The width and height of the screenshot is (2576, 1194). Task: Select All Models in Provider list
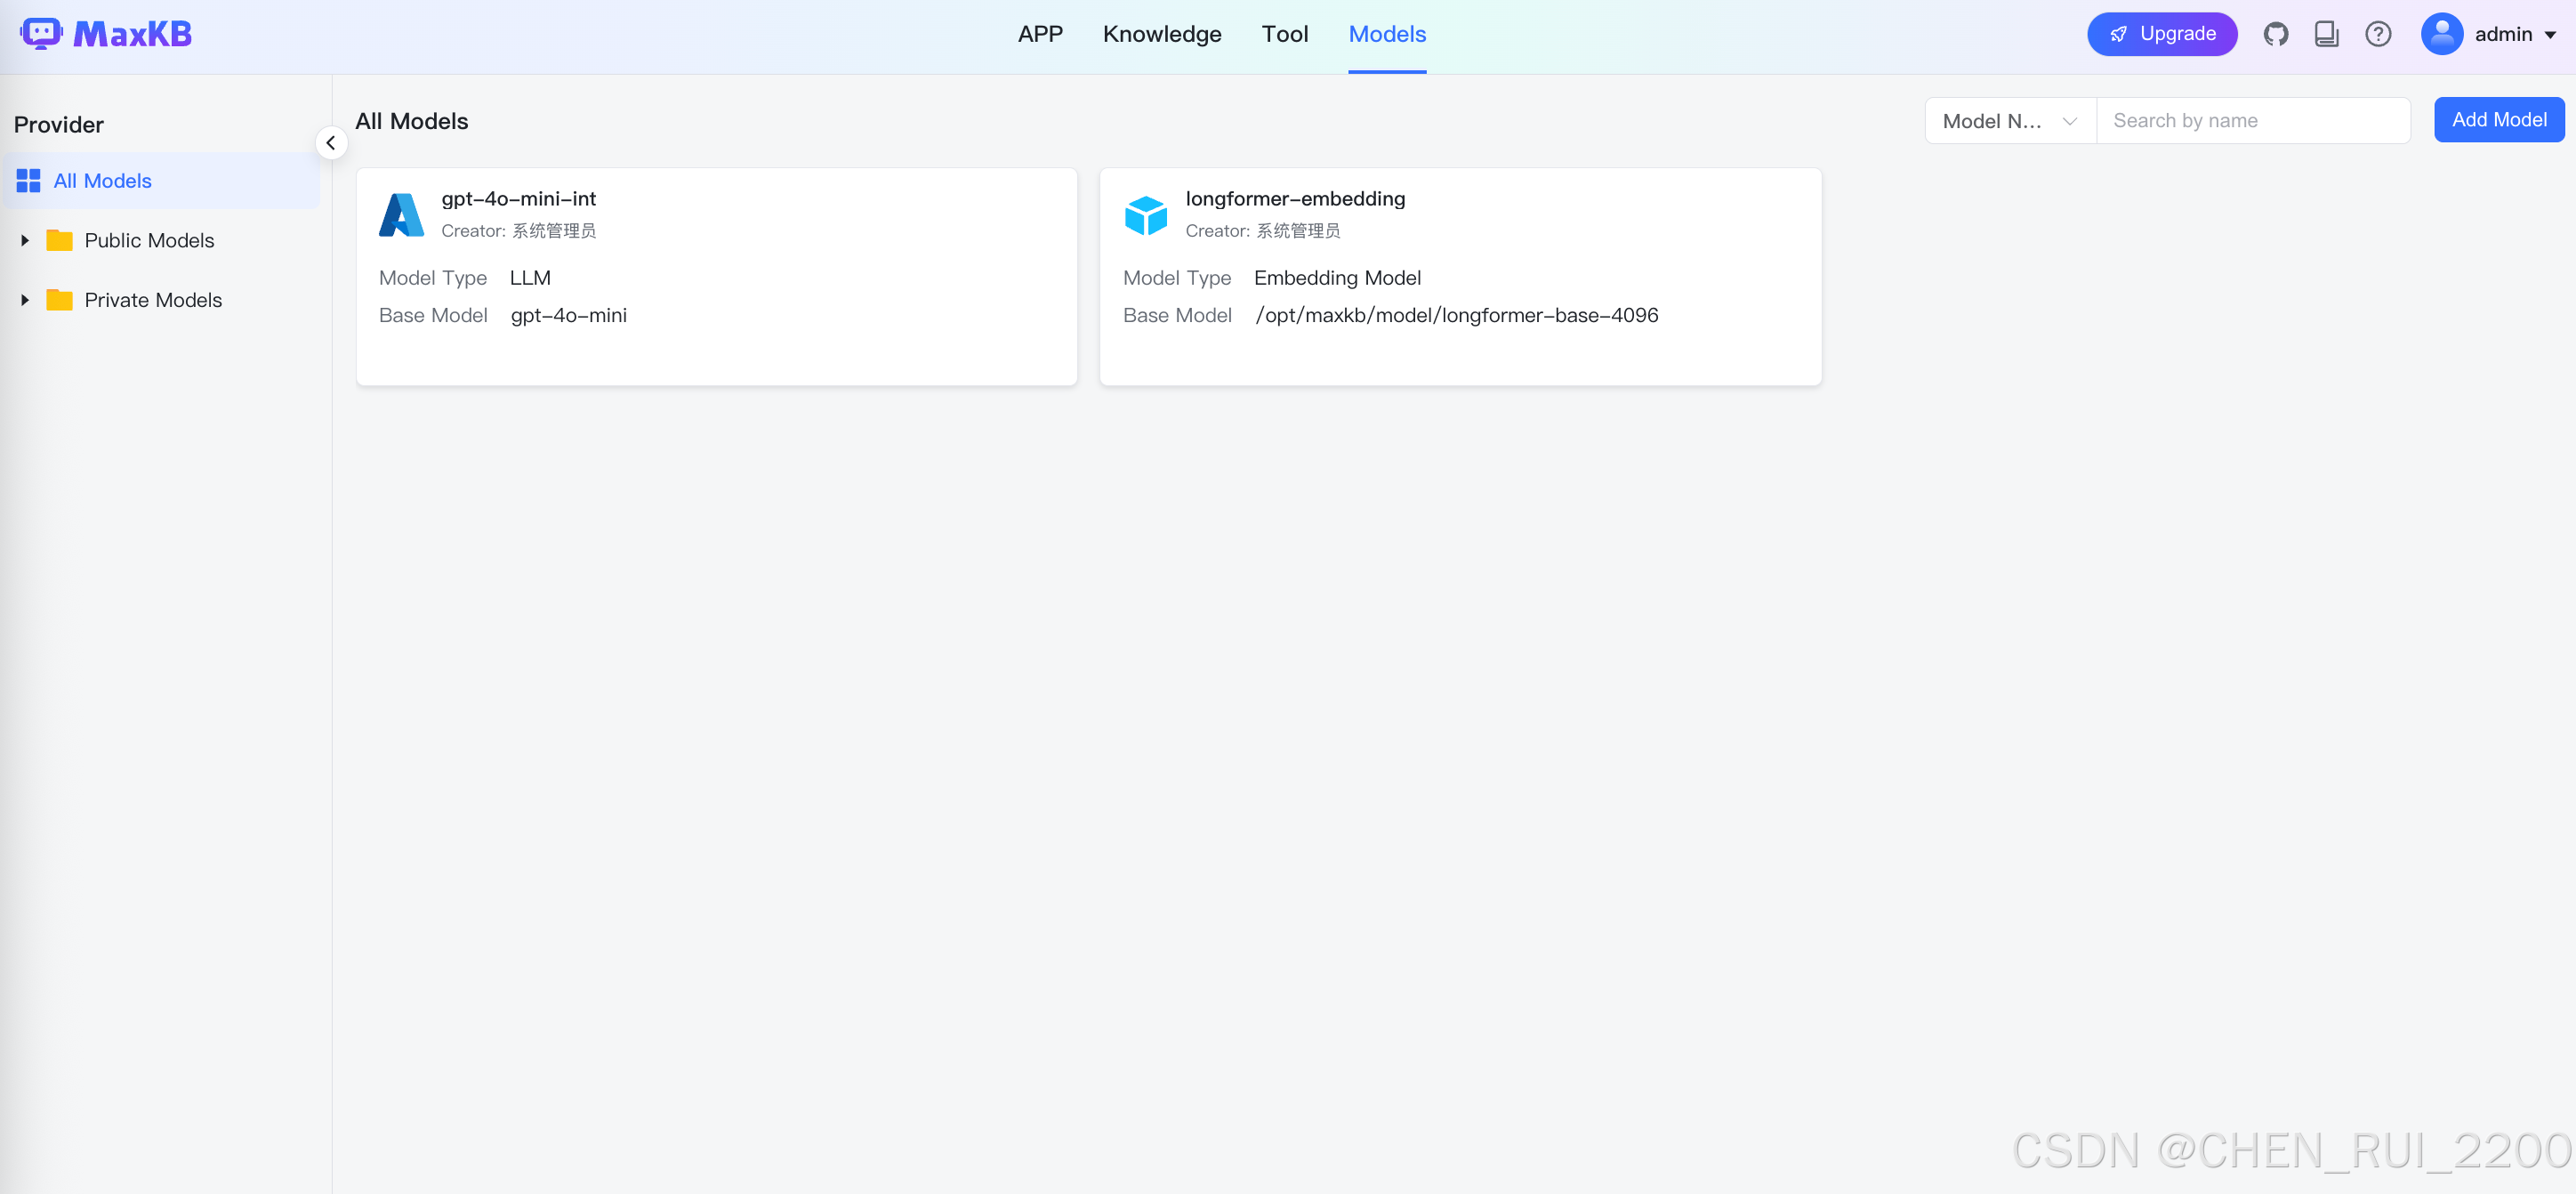pyautogui.click(x=160, y=181)
